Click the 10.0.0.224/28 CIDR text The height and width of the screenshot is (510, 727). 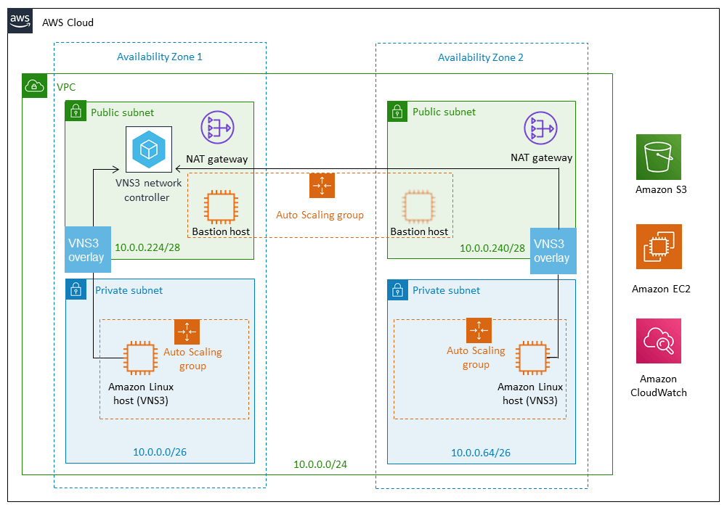pos(147,247)
